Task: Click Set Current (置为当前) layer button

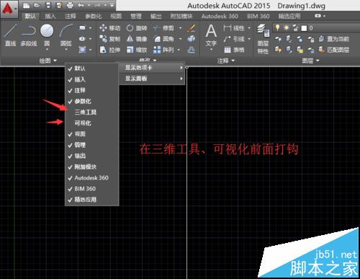Action: click(x=333, y=39)
